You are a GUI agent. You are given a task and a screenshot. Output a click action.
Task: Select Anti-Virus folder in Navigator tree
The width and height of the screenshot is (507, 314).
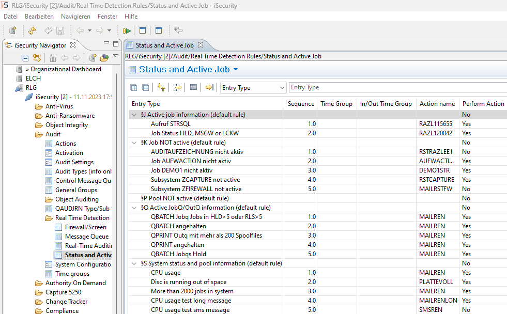pyautogui.click(x=59, y=106)
